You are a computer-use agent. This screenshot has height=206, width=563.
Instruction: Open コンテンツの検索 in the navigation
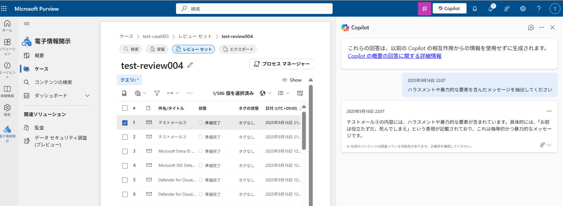(x=53, y=82)
